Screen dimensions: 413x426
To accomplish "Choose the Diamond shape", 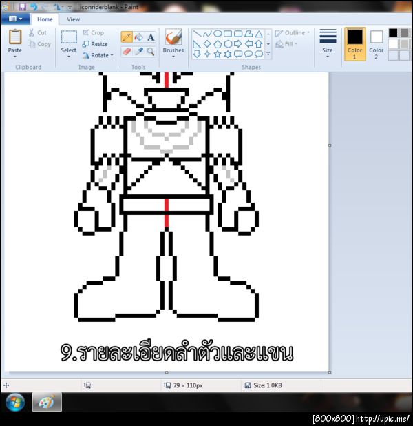I will [x=207, y=43].
